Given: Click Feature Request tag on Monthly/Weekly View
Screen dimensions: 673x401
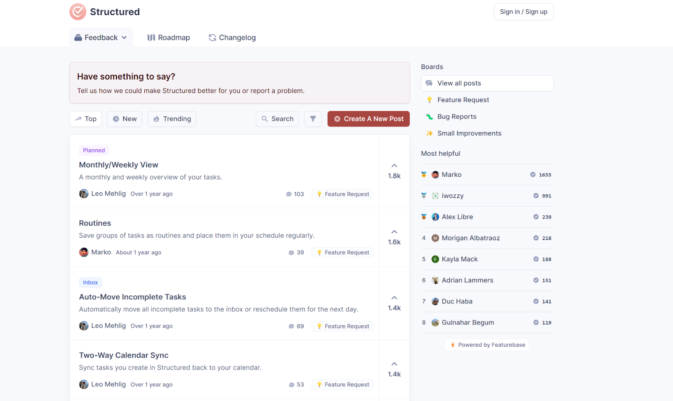Looking at the screenshot, I should tap(342, 194).
